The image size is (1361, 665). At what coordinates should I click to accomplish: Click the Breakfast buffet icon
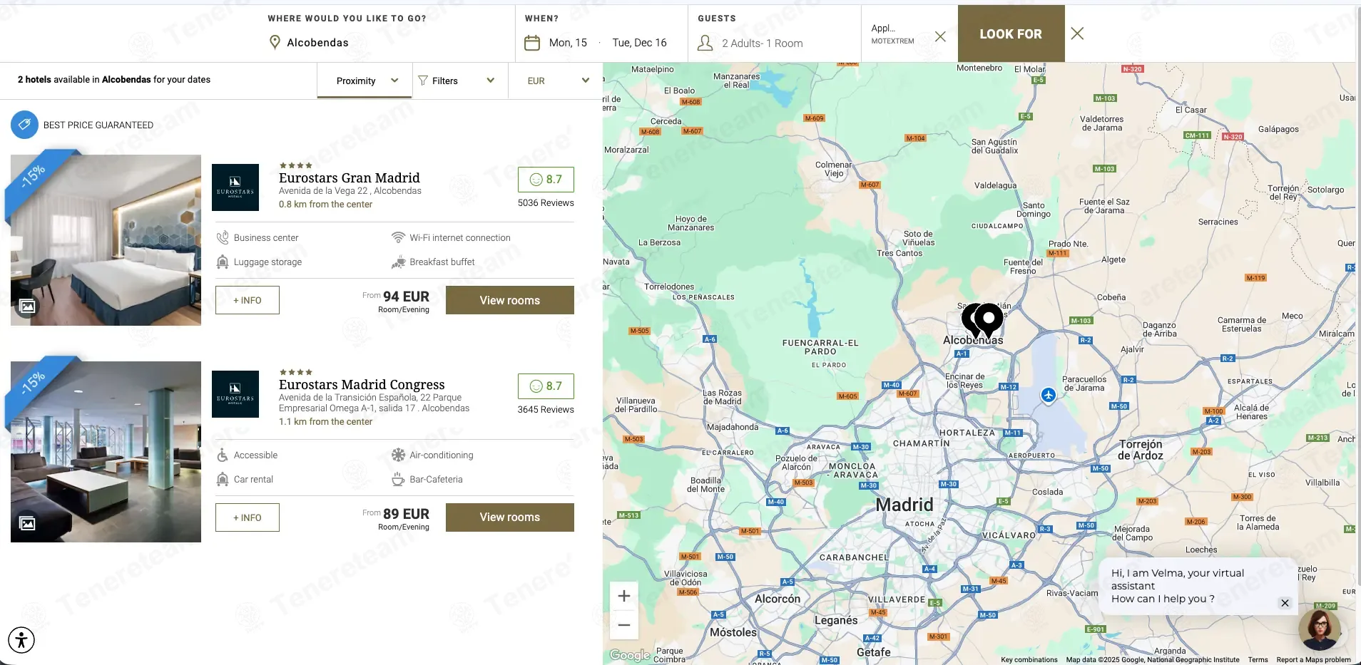click(398, 262)
